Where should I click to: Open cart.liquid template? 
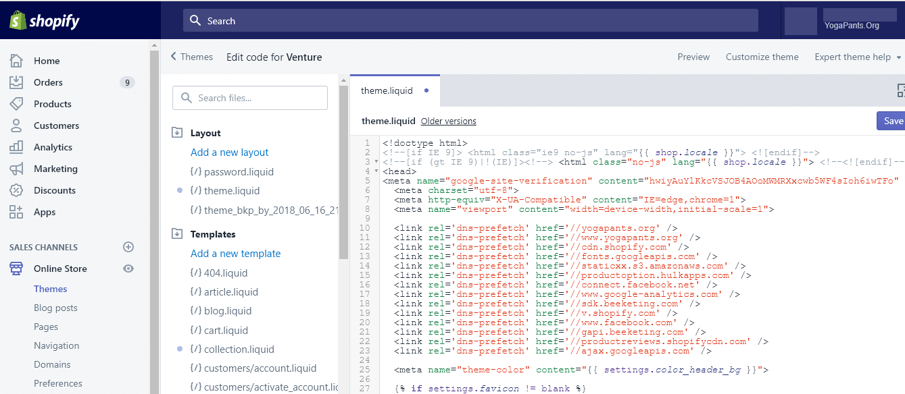(x=220, y=331)
